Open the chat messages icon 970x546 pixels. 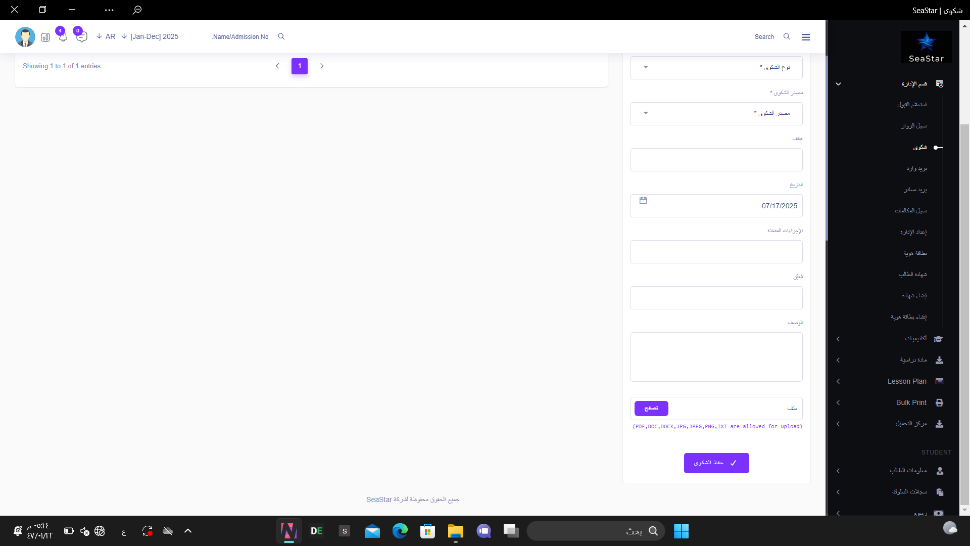pyautogui.click(x=81, y=37)
